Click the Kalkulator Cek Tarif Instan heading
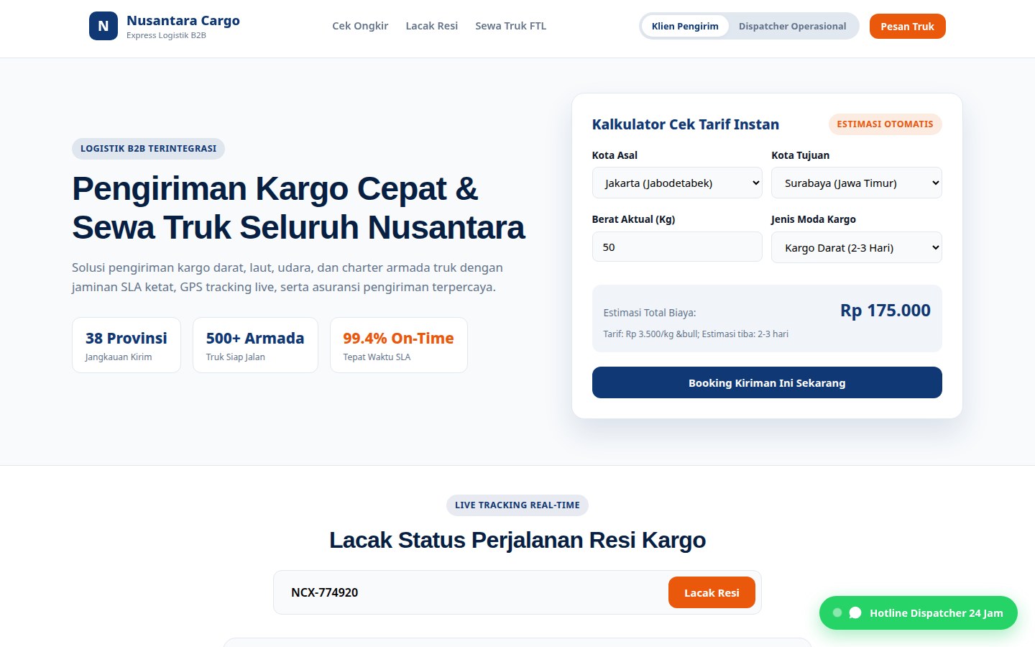This screenshot has height=647, width=1035. click(x=686, y=124)
